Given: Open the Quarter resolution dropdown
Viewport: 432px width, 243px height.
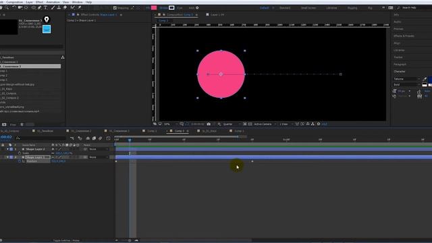Looking at the screenshot, I should point(232,124).
